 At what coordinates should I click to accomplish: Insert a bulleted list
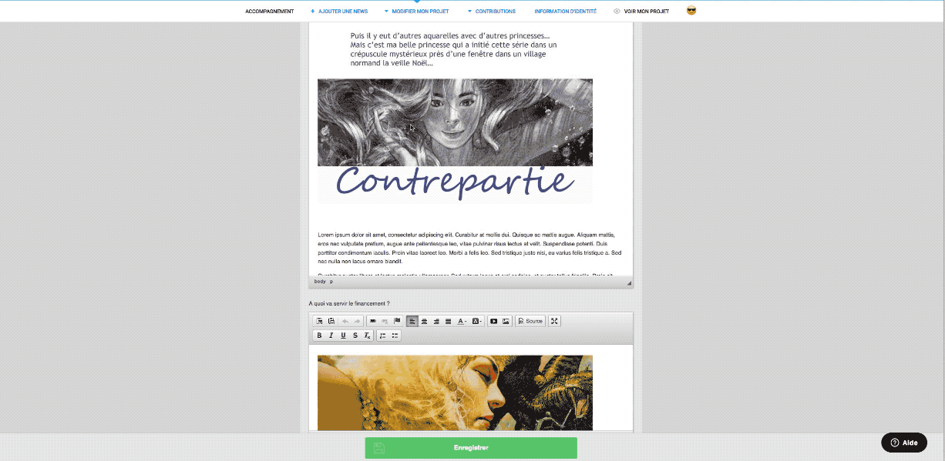395,336
